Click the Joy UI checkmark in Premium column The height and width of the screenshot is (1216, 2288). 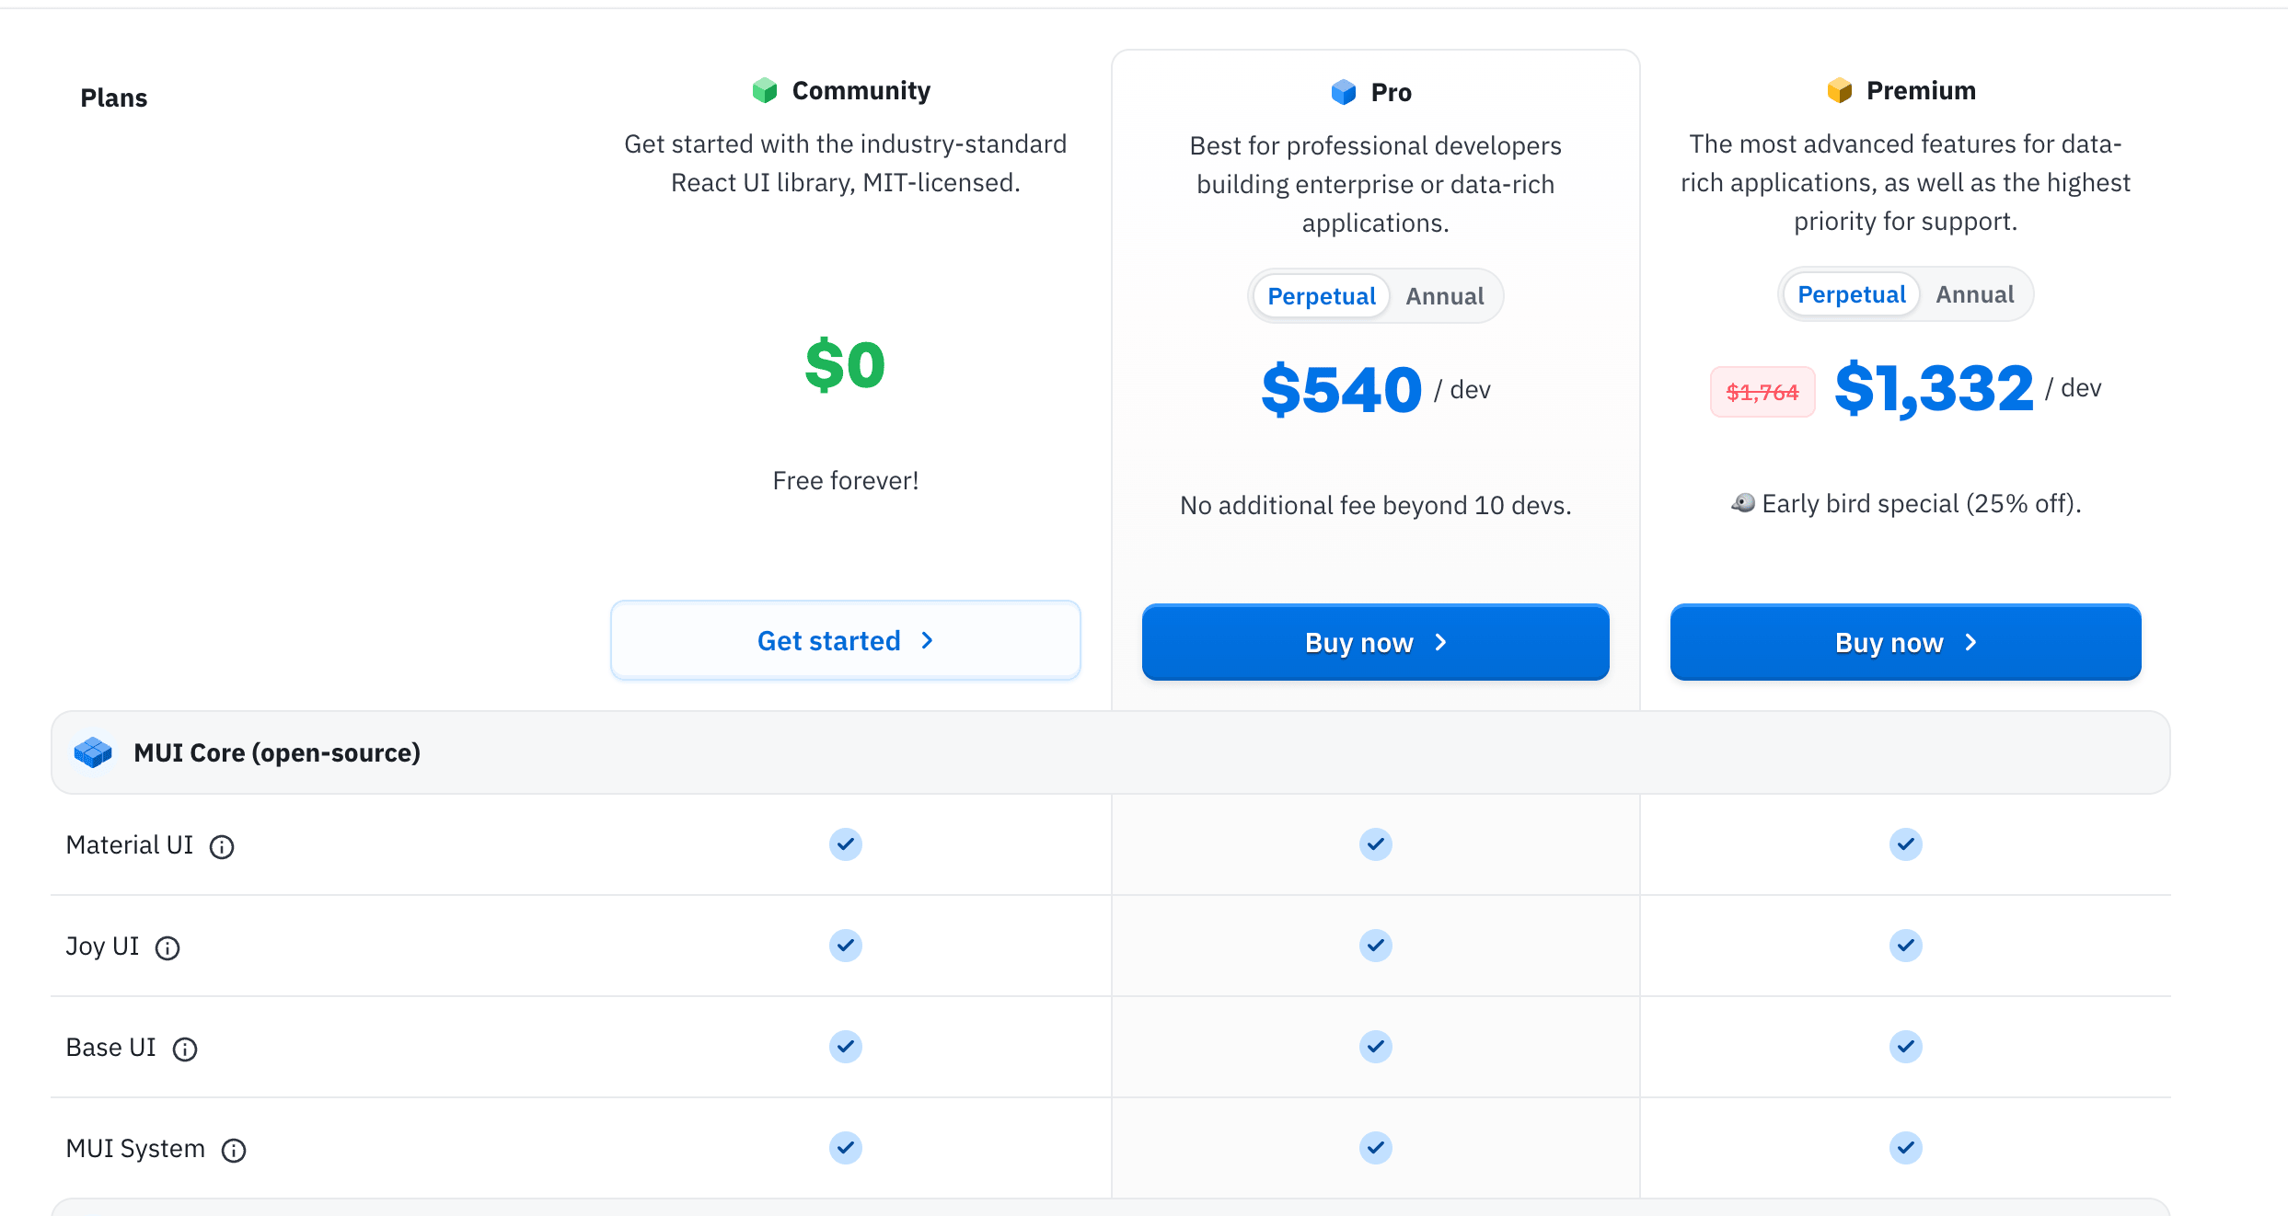point(1905,946)
